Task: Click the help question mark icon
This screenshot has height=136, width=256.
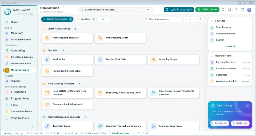Action: pos(236,10)
